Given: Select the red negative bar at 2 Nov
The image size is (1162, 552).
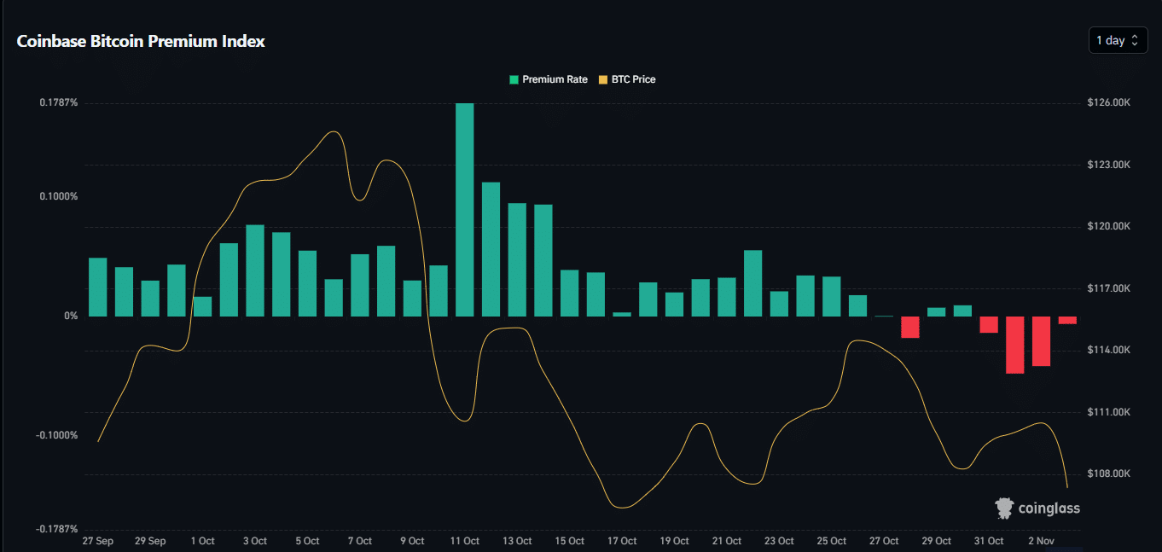Looking at the screenshot, I should [1041, 341].
